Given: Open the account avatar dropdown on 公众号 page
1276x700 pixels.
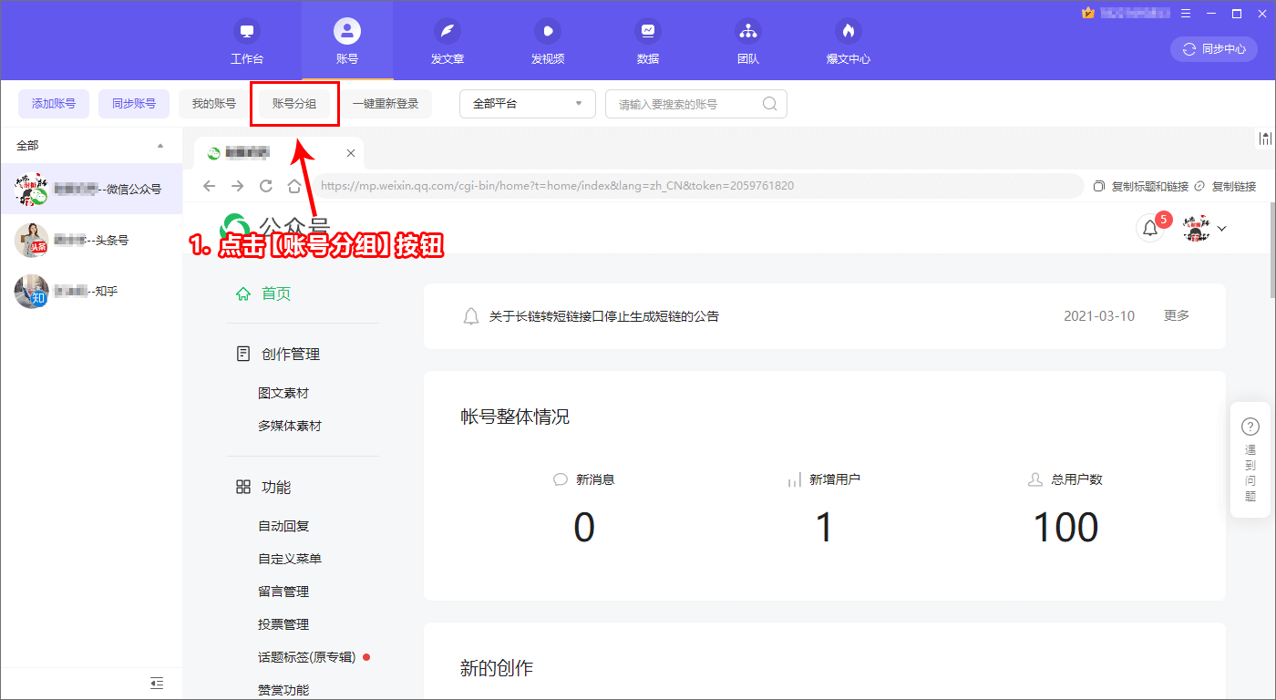Looking at the screenshot, I should (1221, 228).
